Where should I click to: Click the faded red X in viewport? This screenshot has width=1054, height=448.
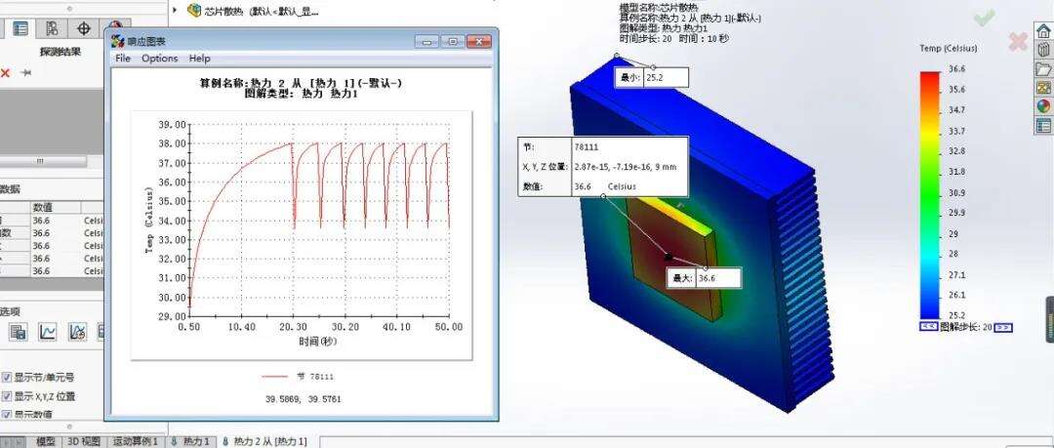(1018, 42)
